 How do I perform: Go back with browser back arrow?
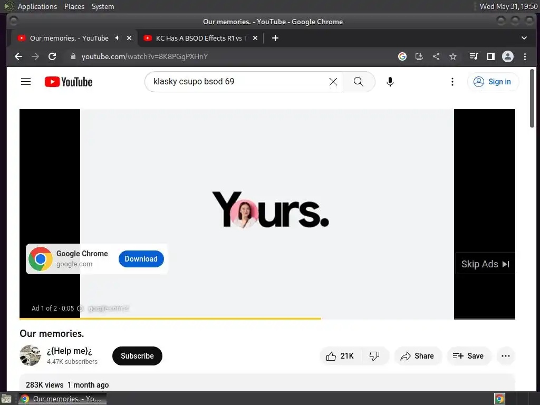pyautogui.click(x=18, y=56)
